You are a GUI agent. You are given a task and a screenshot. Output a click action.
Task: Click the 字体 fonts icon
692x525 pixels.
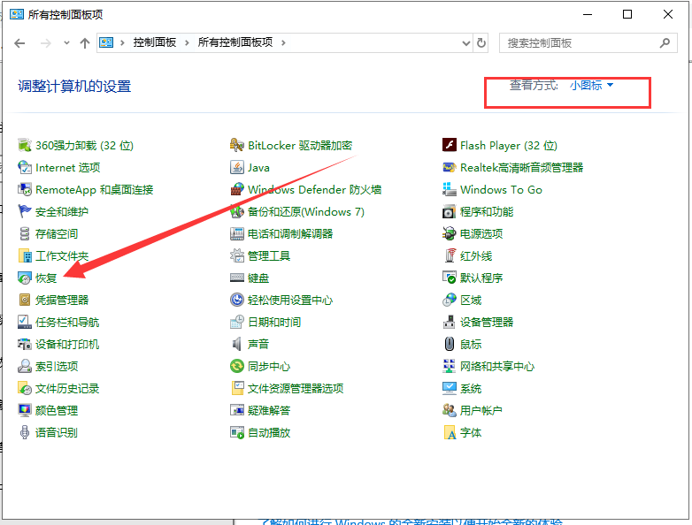point(450,432)
